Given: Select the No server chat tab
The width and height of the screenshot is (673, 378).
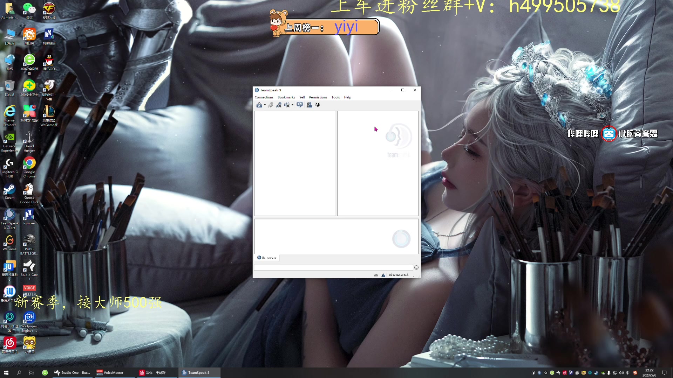Looking at the screenshot, I should click(267, 258).
